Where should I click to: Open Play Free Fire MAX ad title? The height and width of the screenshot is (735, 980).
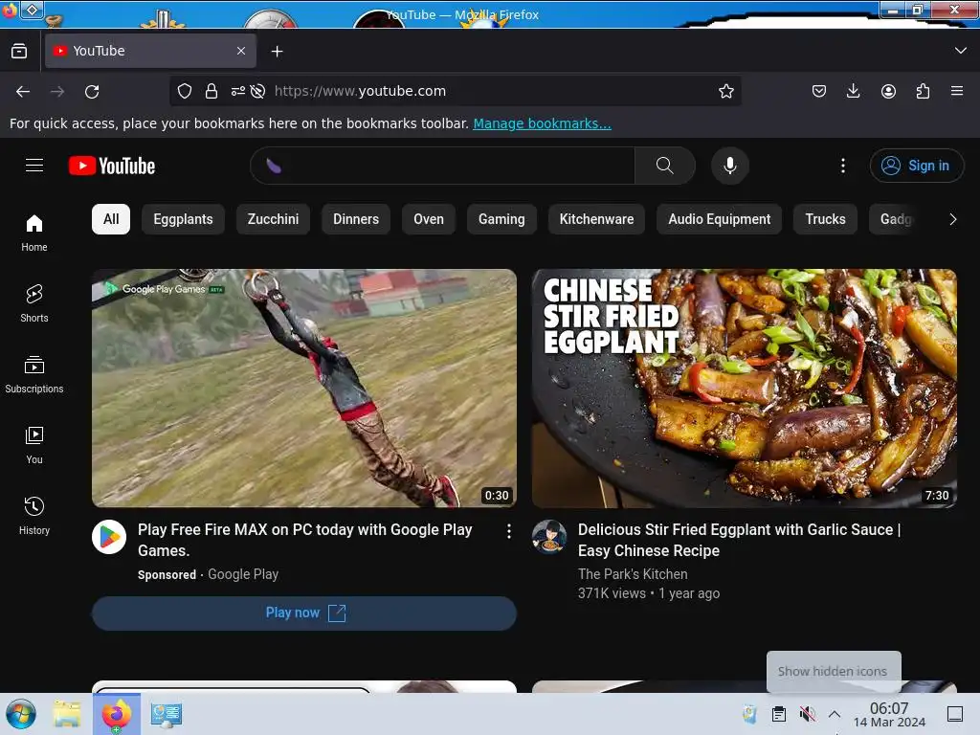pyautogui.click(x=305, y=540)
